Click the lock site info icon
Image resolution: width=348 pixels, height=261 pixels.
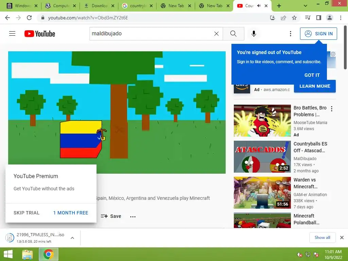tap(43, 18)
